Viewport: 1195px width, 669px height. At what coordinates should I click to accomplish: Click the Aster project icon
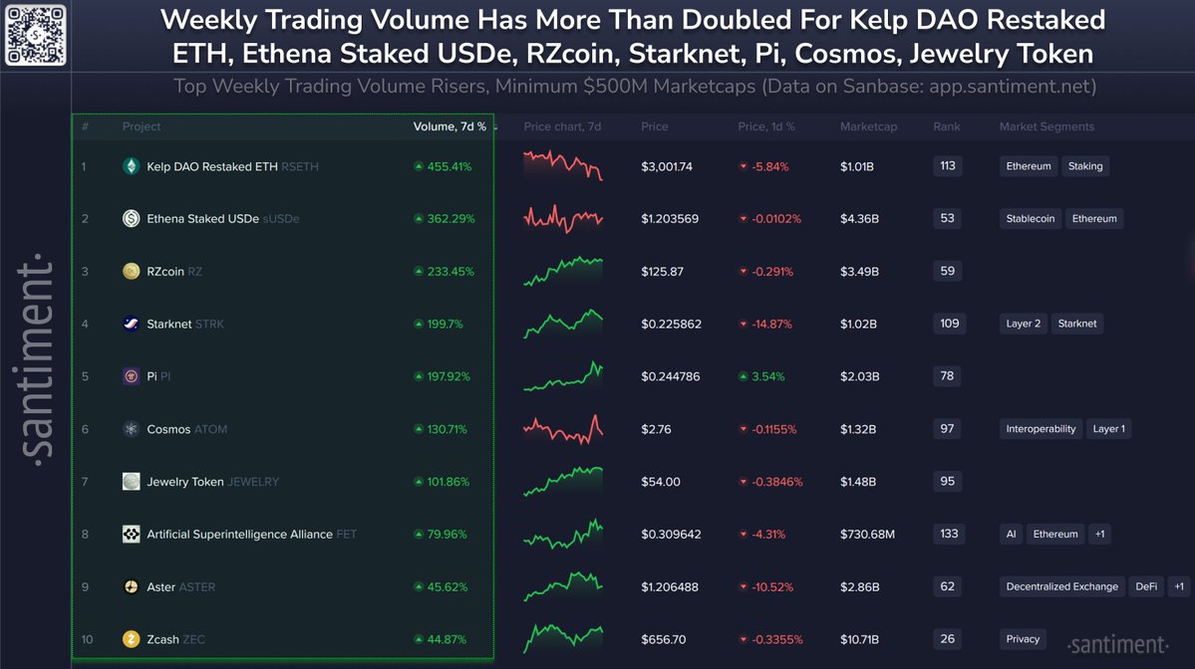click(x=131, y=587)
